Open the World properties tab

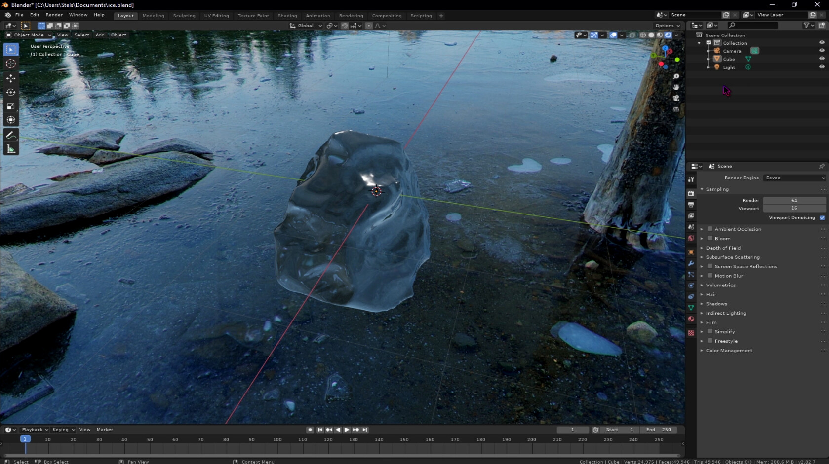690,238
